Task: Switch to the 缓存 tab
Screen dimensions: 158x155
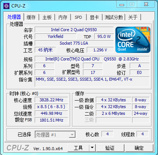Action: point(31,17)
